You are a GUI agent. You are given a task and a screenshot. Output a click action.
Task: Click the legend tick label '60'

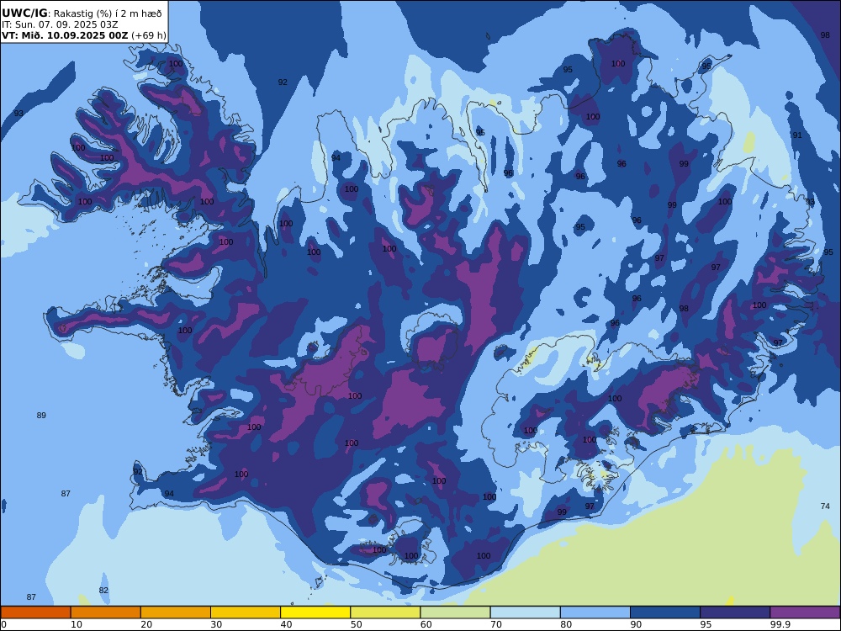[426, 624]
